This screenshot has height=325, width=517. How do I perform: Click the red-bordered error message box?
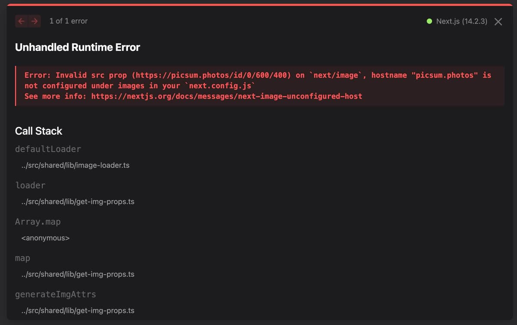pos(258,86)
